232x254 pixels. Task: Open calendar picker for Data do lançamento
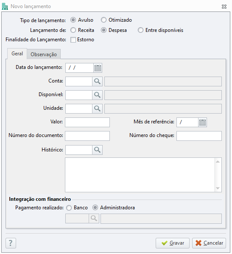(98, 68)
